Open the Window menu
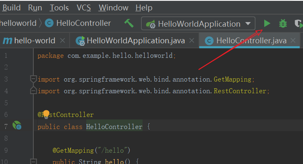The height and width of the screenshot is (164, 303). click(113, 8)
